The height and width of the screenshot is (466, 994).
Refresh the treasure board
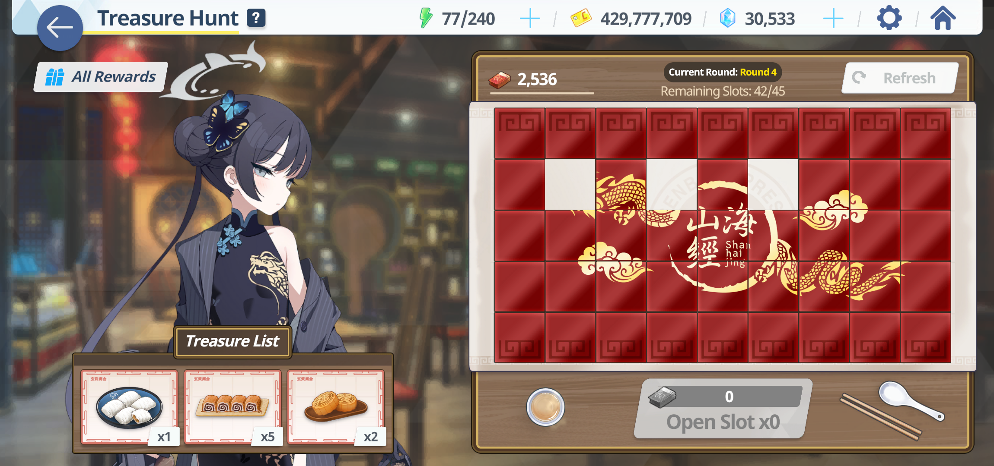(x=900, y=78)
